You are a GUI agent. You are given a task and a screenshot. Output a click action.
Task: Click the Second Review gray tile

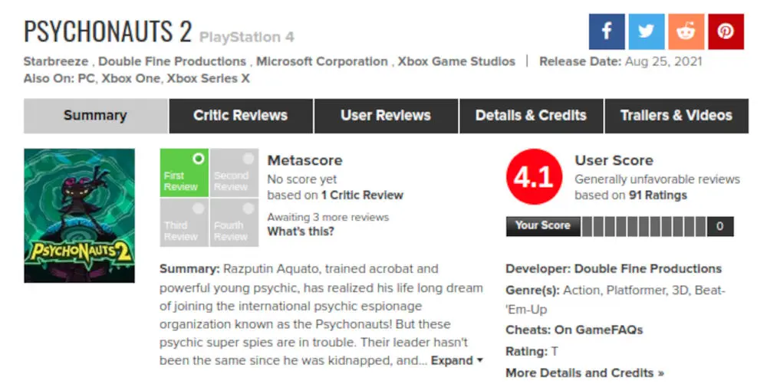pyautogui.click(x=234, y=173)
